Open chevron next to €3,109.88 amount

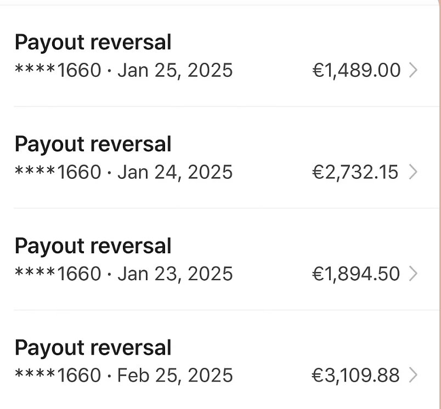pyautogui.click(x=414, y=376)
